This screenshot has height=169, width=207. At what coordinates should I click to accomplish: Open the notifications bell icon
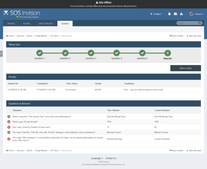coord(169,14)
